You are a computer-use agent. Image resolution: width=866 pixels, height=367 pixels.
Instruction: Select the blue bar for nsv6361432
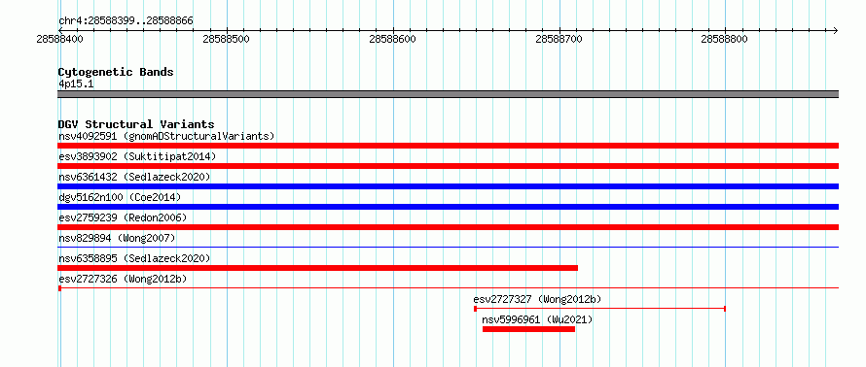[448, 186]
